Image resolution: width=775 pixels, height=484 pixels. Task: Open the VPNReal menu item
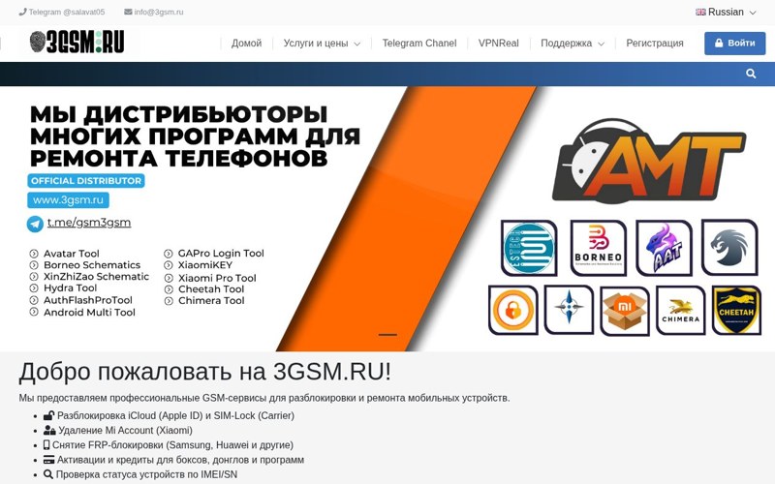pos(498,43)
